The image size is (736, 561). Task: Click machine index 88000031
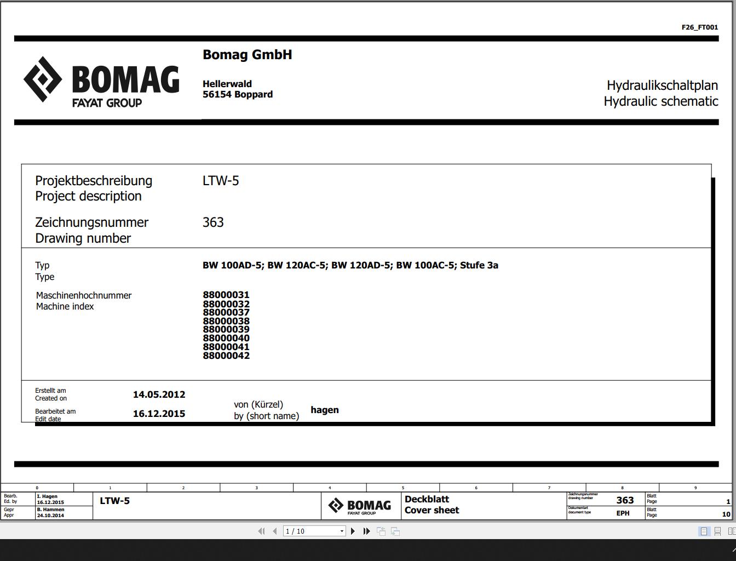click(x=226, y=295)
